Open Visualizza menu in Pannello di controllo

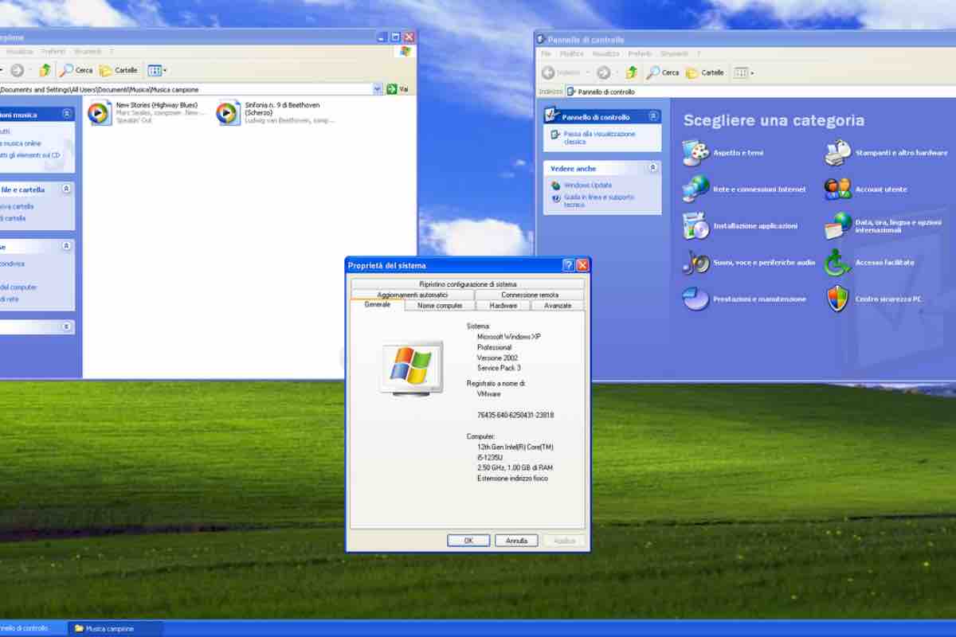pos(605,53)
